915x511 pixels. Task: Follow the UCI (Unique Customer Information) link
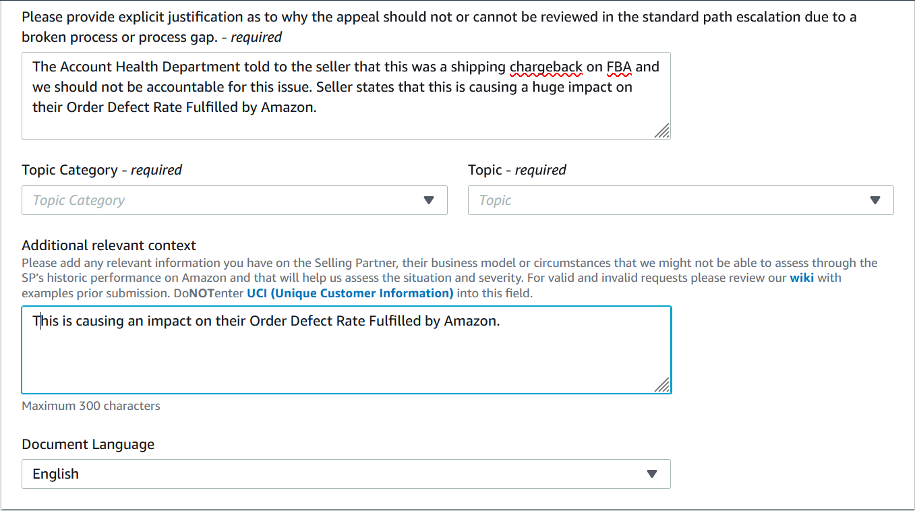point(350,293)
